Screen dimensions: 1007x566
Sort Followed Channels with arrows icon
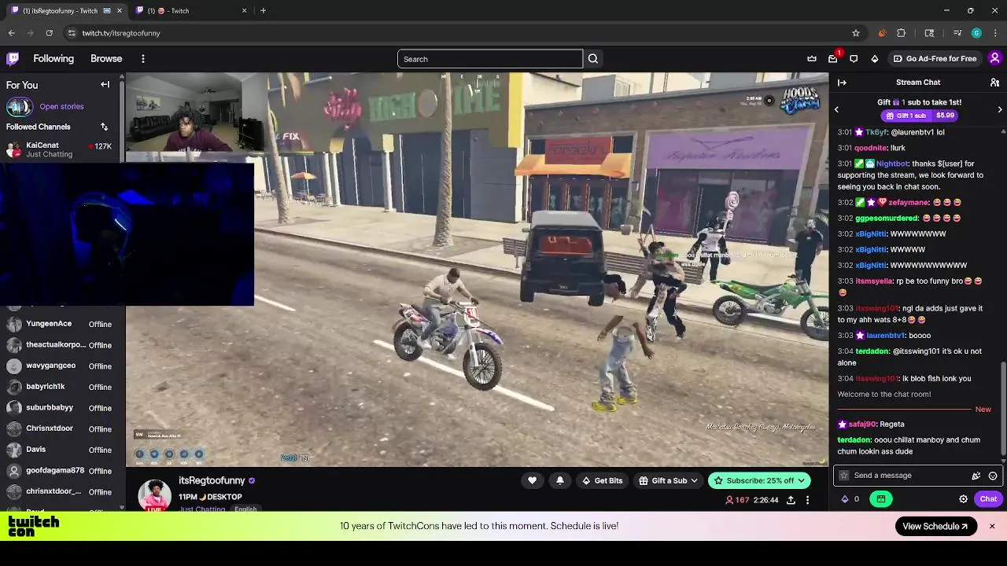tap(104, 127)
